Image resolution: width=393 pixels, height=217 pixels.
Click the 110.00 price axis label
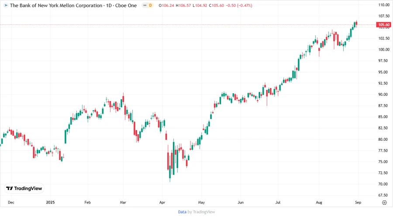[384, 5]
